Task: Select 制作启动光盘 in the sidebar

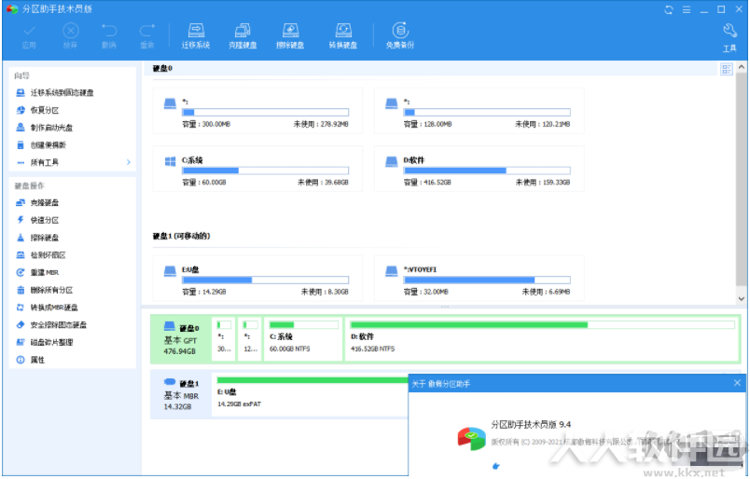Action: [45, 128]
